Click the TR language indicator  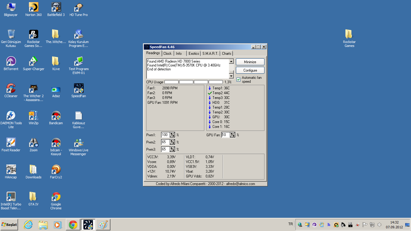click(290, 224)
